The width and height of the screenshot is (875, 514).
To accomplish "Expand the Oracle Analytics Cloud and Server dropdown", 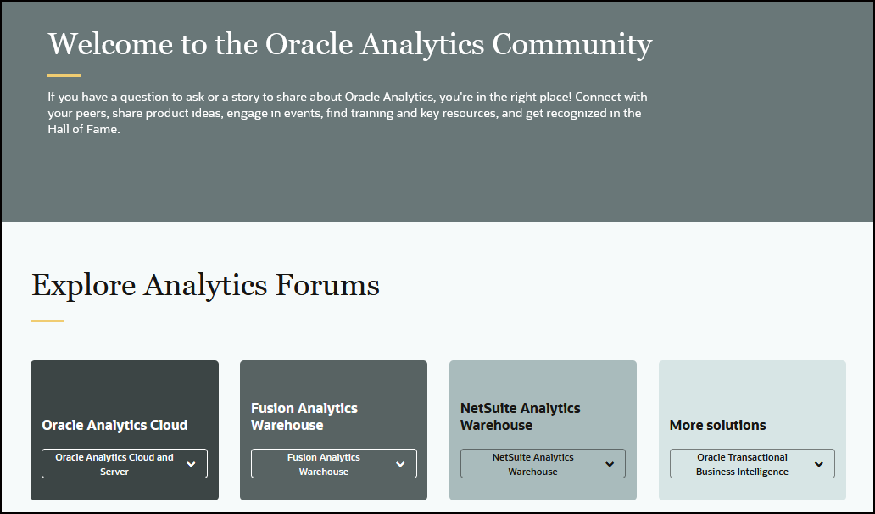I will 124,463.
